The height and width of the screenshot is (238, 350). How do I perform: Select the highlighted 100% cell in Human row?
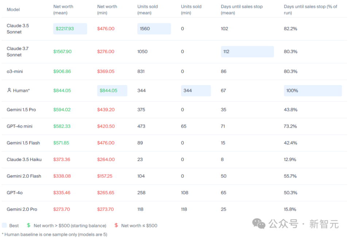[313, 91]
